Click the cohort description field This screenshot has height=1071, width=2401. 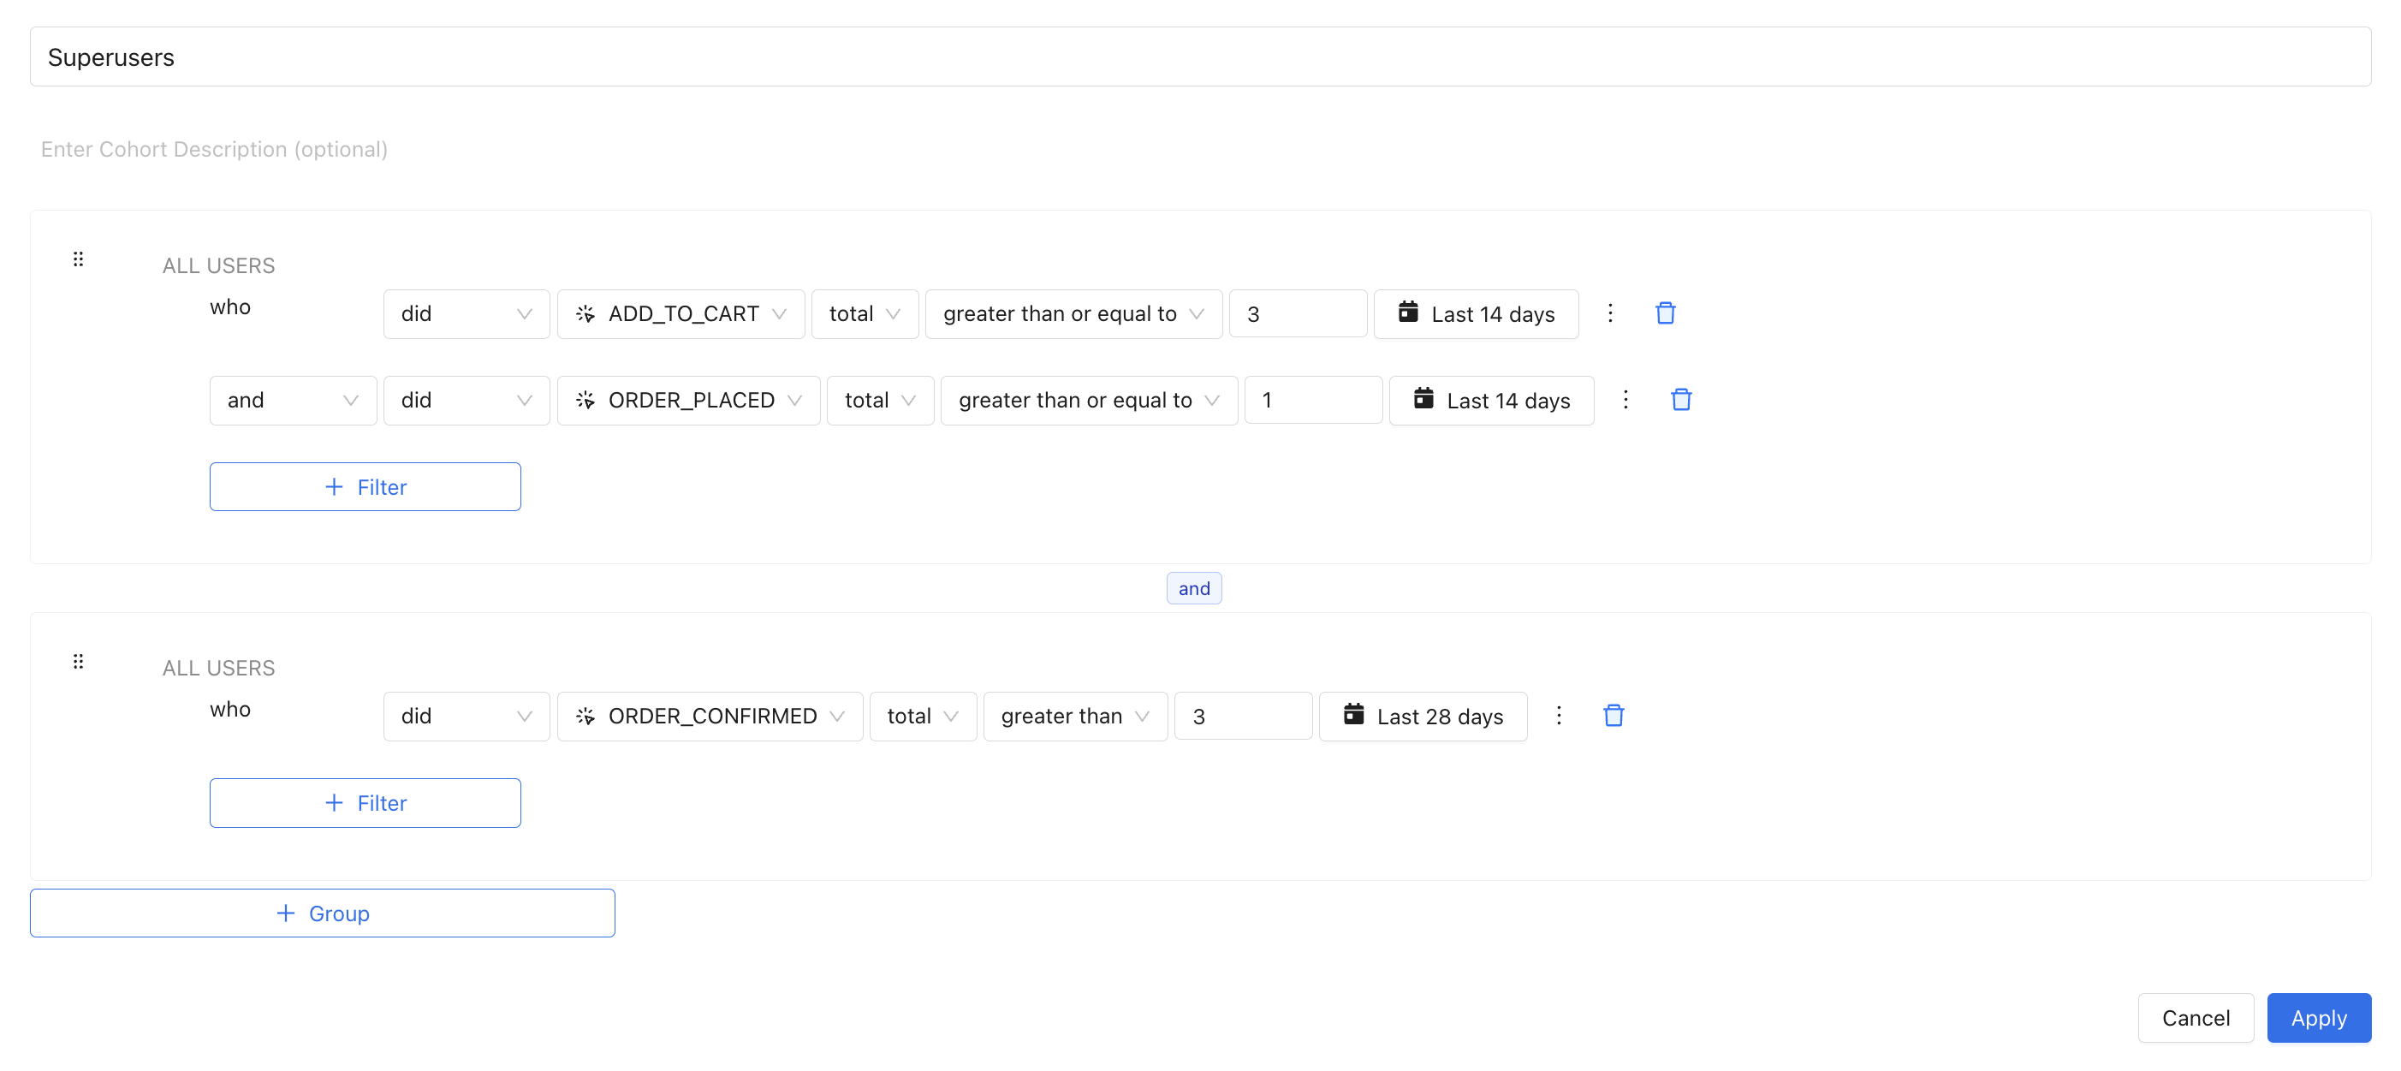pyautogui.click(x=214, y=149)
